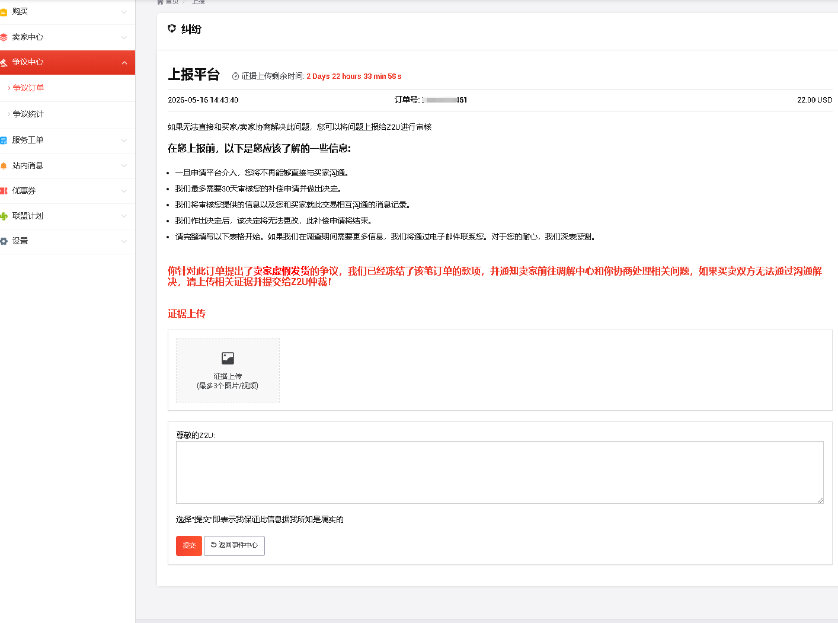Click the 优惠券 sidebar label
This screenshot has height=623, width=838.
pyautogui.click(x=24, y=191)
